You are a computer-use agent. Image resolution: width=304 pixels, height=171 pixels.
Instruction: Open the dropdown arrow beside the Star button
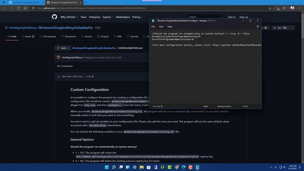click(x=292, y=28)
